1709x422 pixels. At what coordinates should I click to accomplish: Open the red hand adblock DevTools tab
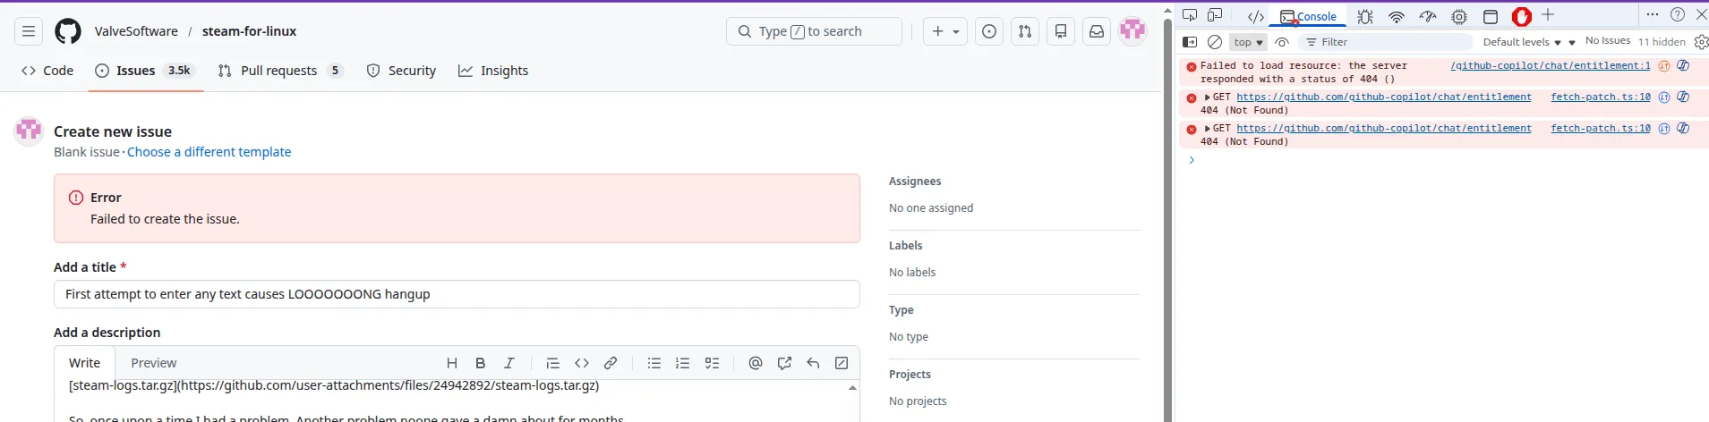(1521, 16)
